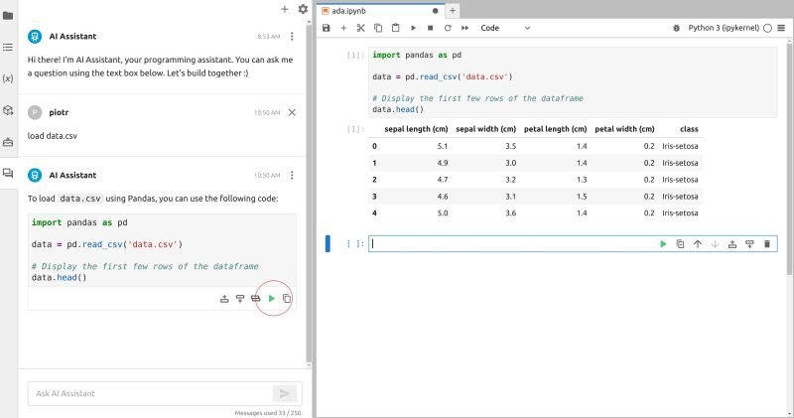The width and height of the screenshot is (794, 418).
Task: Close the ada.ipynb tab via its dot
Action: click(x=435, y=11)
